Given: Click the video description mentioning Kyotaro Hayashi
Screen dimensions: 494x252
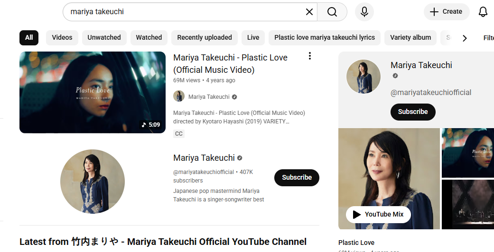Looking at the screenshot, I should [239, 117].
